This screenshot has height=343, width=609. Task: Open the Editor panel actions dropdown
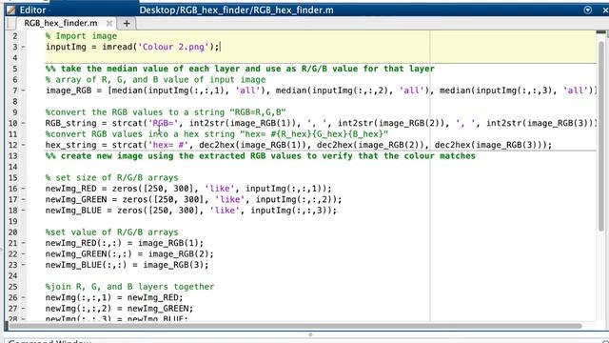(588, 10)
